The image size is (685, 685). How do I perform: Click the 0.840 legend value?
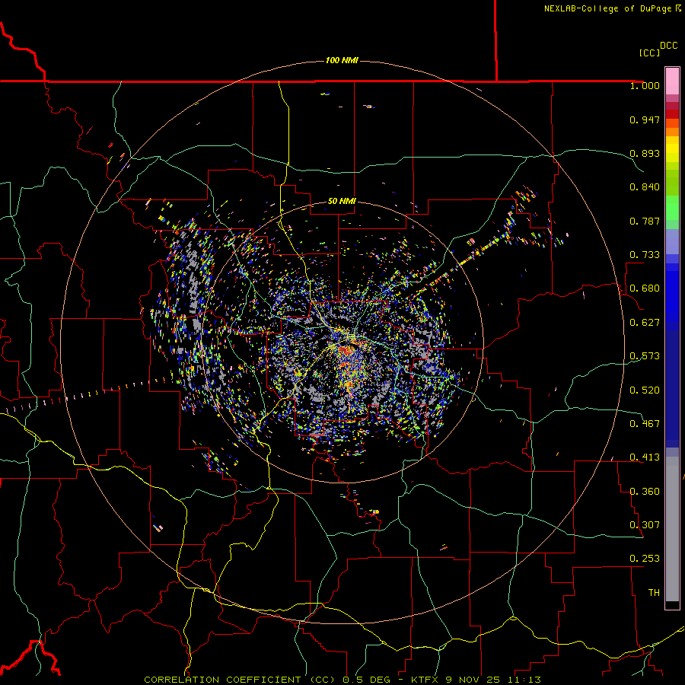coord(645,187)
